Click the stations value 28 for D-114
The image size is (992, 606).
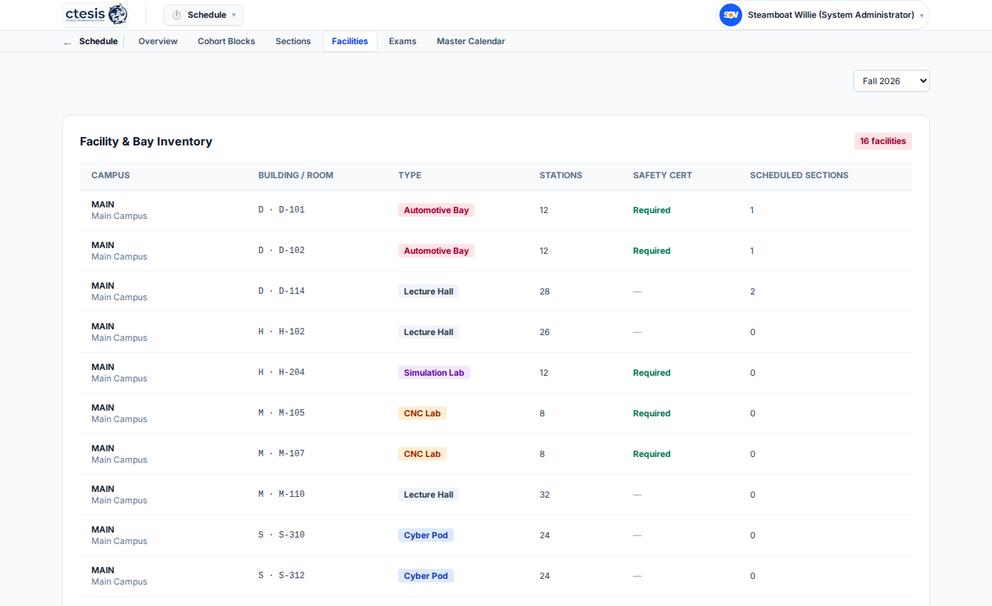point(545,292)
